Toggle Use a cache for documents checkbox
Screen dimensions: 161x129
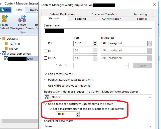coord(46,104)
